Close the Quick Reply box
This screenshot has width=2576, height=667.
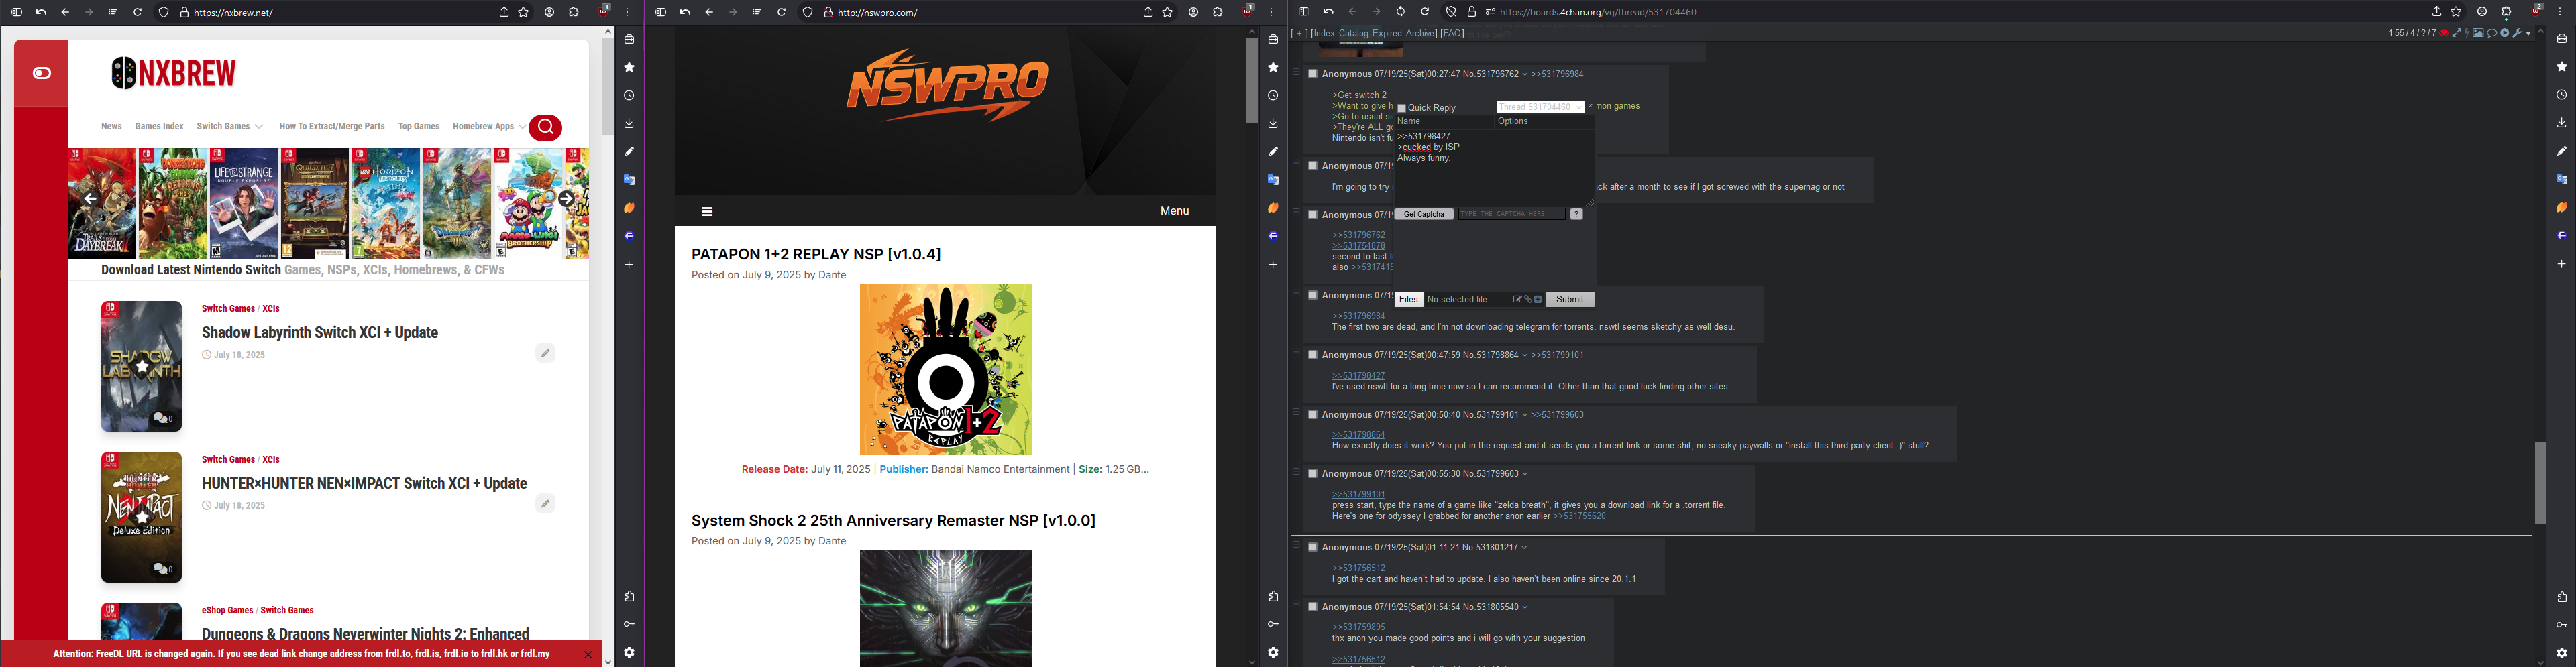(x=1590, y=107)
